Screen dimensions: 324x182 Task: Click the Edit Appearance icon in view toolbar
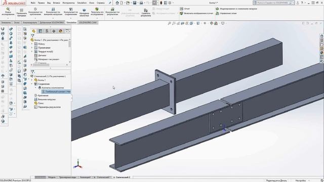tap(212, 23)
